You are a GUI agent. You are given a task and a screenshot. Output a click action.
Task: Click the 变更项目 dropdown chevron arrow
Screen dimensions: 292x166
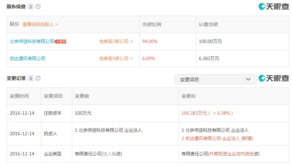248,79
